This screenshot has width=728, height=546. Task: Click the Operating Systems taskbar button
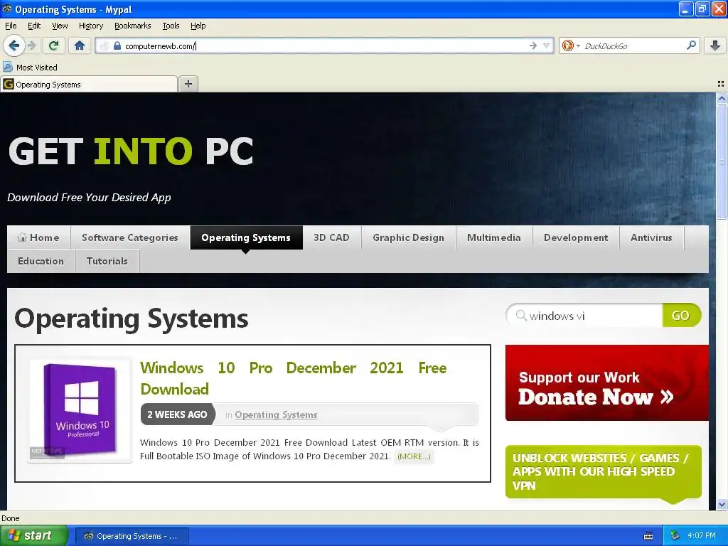click(132, 536)
